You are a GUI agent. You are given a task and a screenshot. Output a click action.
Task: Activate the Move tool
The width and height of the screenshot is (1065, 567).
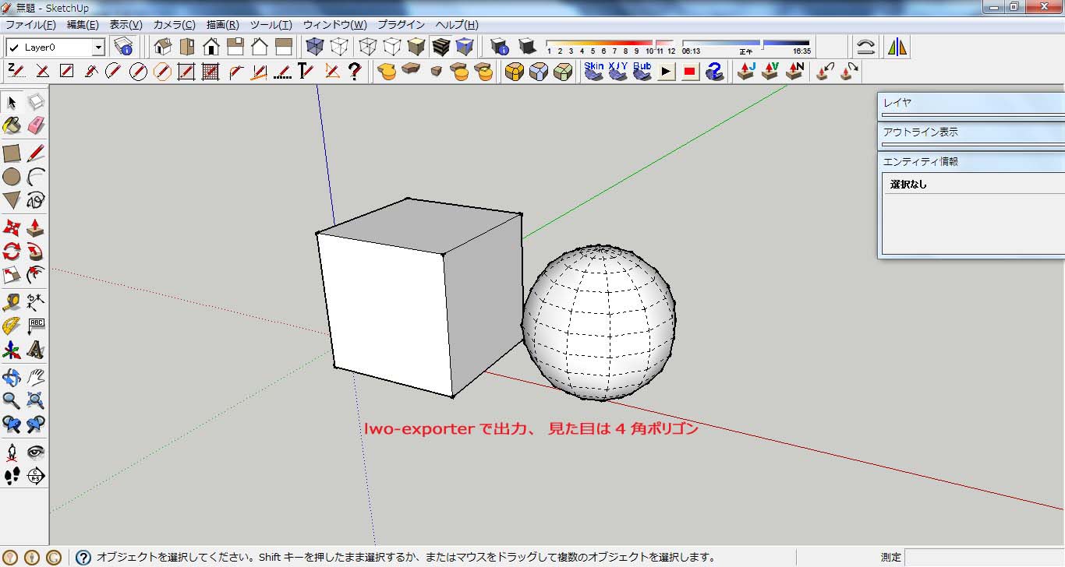tap(12, 228)
